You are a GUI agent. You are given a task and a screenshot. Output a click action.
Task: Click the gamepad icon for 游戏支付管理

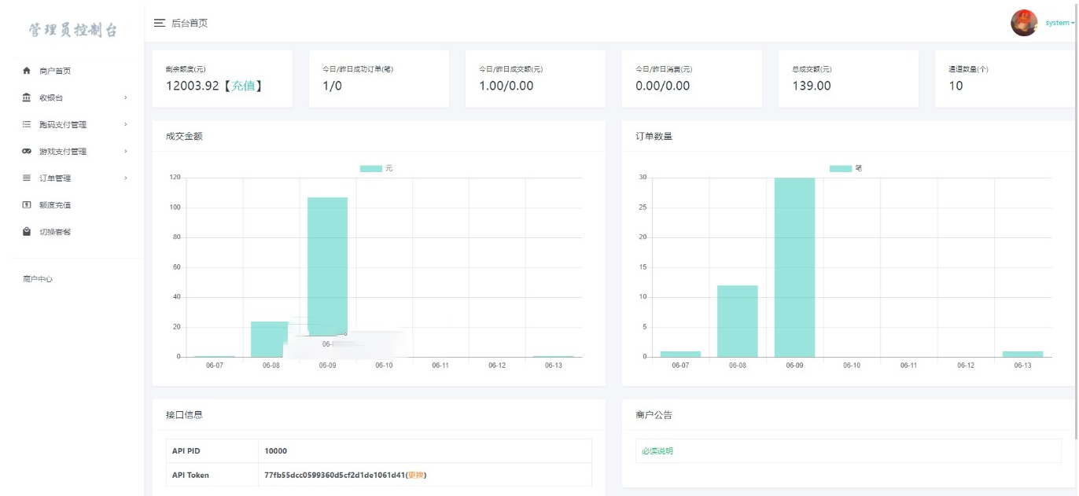click(27, 151)
